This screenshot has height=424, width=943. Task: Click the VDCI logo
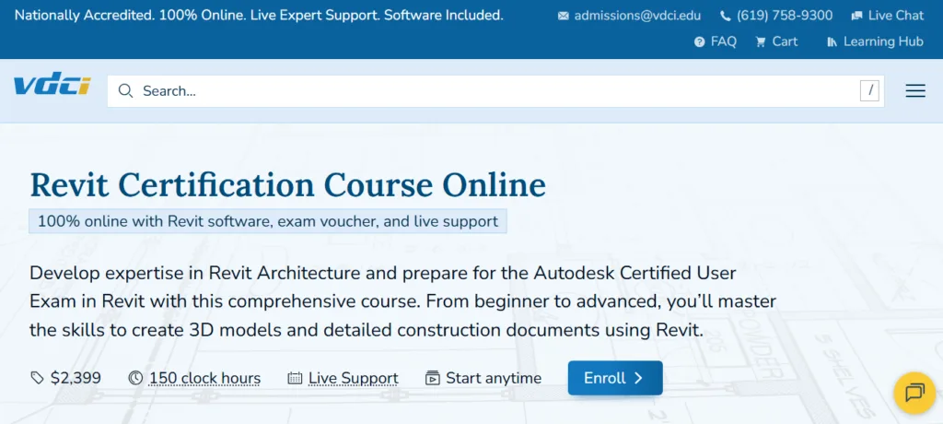tap(52, 84)
